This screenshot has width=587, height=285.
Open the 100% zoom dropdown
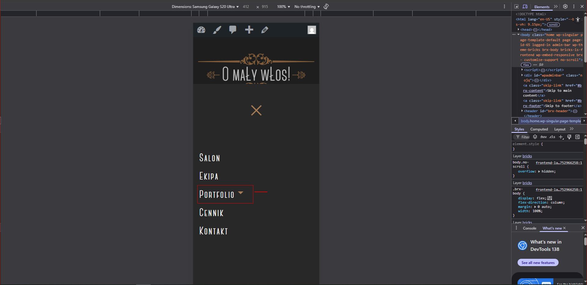coord(283,7)
